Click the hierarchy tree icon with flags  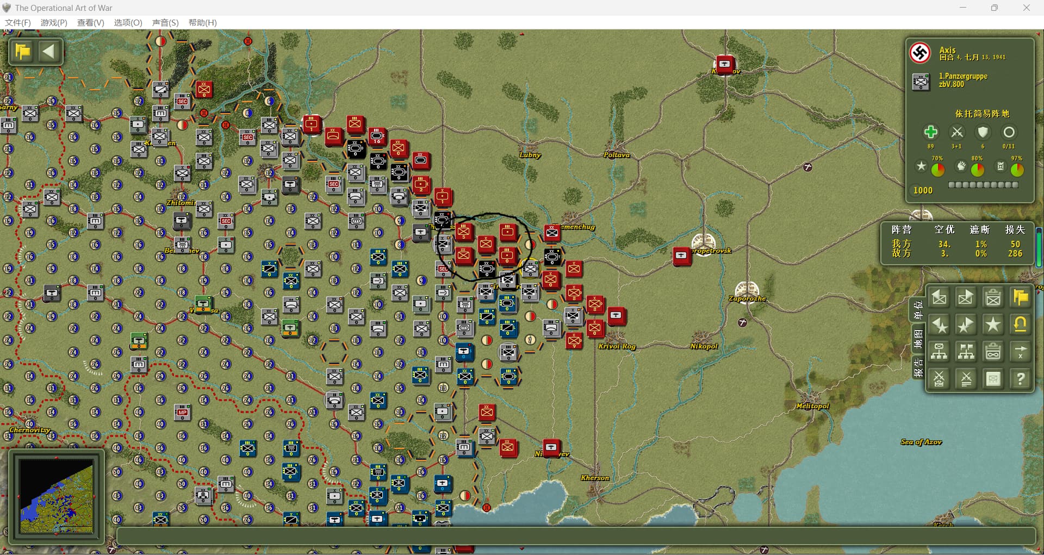pyautogui.click(x=966, y=352)
